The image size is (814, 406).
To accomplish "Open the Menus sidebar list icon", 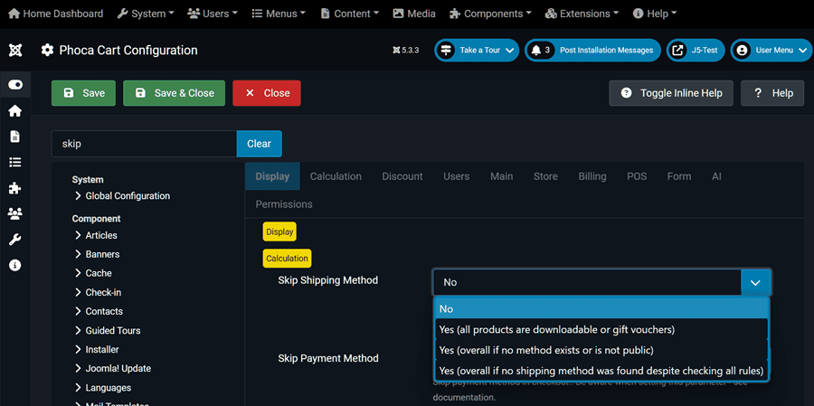I will coord(15,163).
